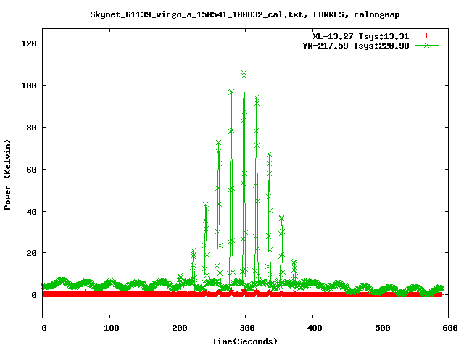Image resolution: width=464 pixels, height=348 pixels.
Task: Click the green bump near 30 seconds
Action: click(x=62, y=280)
